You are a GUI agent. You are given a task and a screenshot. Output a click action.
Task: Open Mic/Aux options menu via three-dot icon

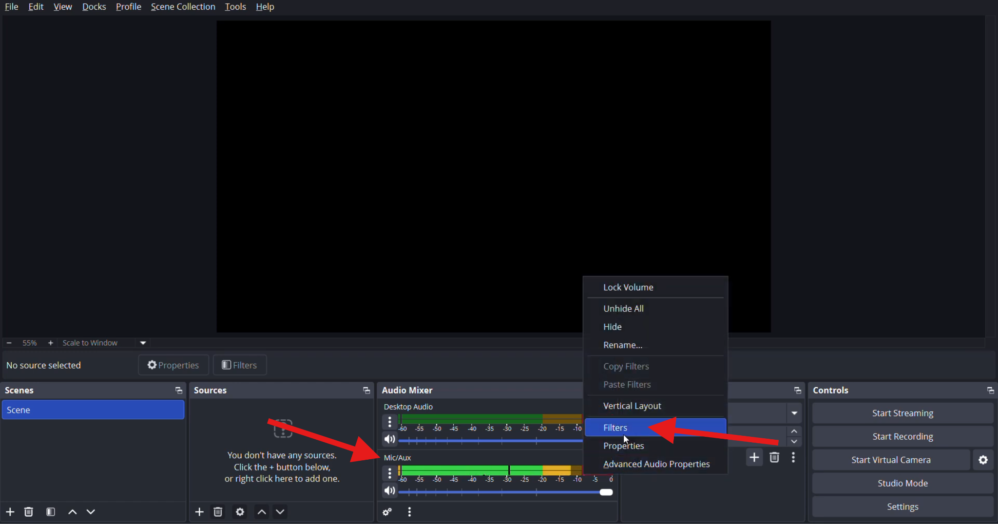(x=389, y=473)
